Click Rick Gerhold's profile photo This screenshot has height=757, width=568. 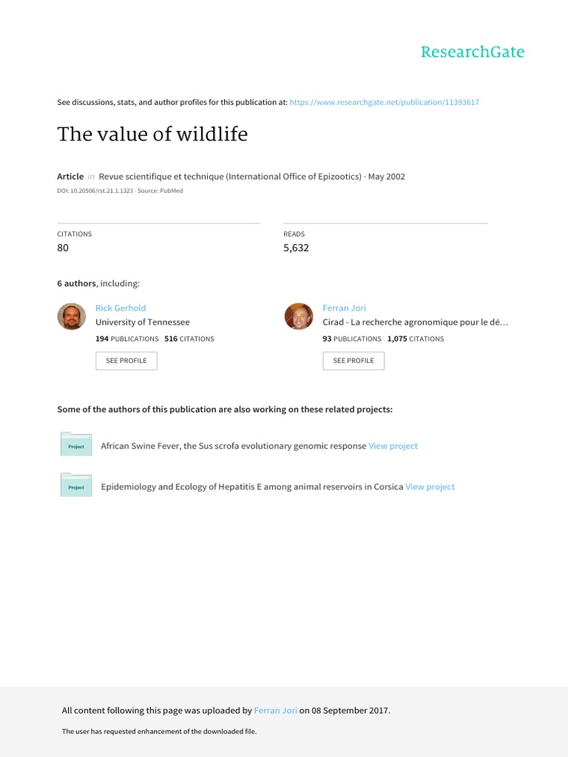coord(72,316)
